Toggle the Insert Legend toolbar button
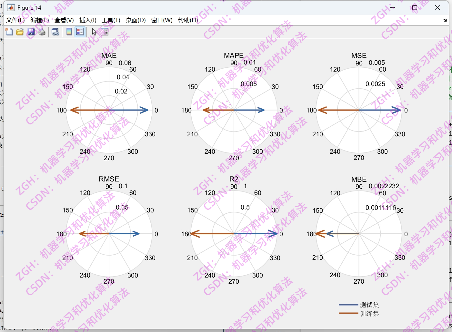This screenshot has width=452, height=332. point(80,32)
